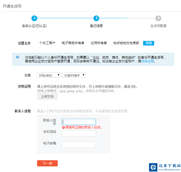Click the 上传文件 button
Viewport: 181px width, 172px height.
coord(47,97)
